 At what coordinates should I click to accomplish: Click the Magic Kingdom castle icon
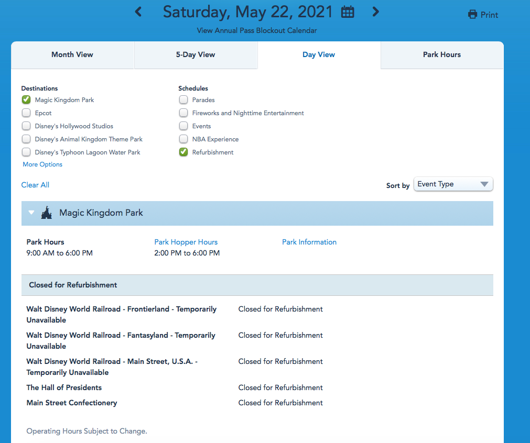tap(47, 213)
